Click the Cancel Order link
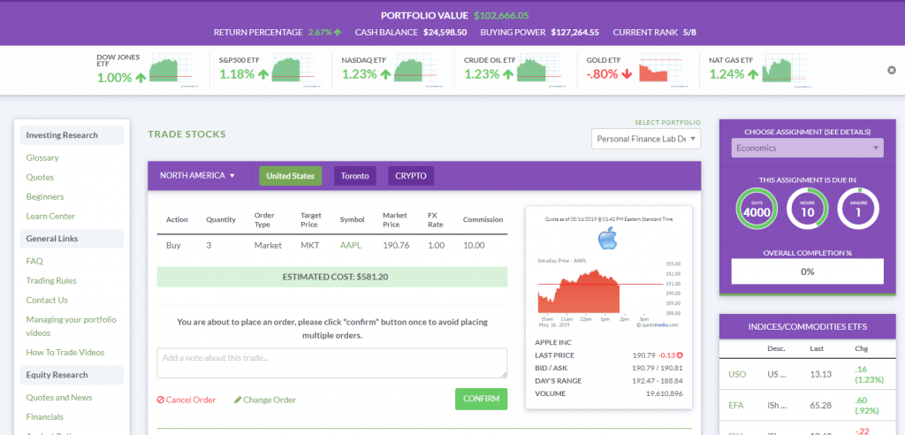This screenshot has width=905, height=435. tap(186, 400)
